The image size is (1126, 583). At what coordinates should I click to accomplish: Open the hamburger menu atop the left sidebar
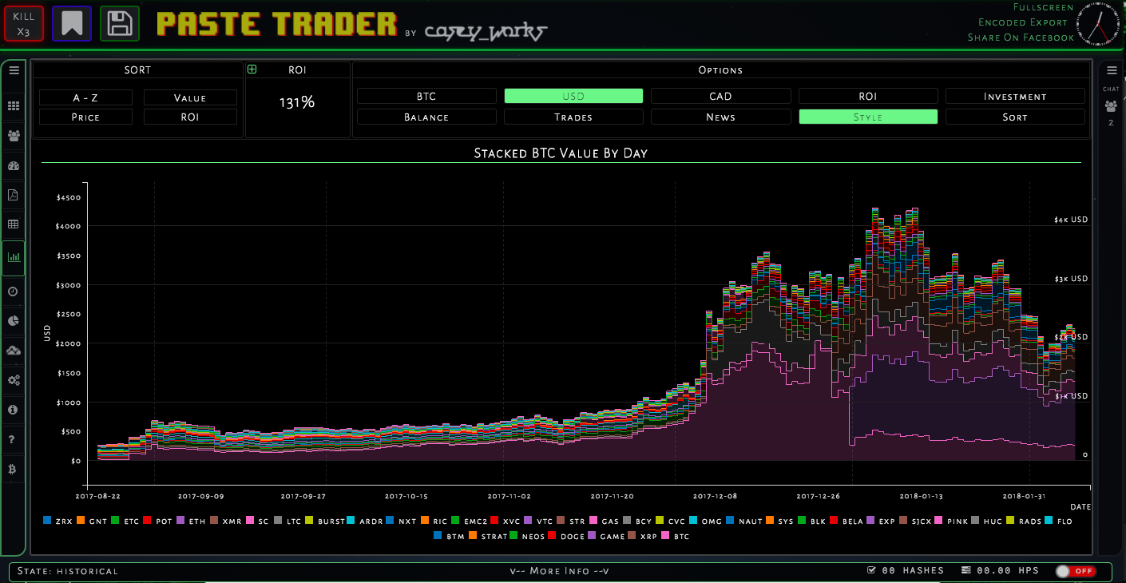[x=13, y=70]
